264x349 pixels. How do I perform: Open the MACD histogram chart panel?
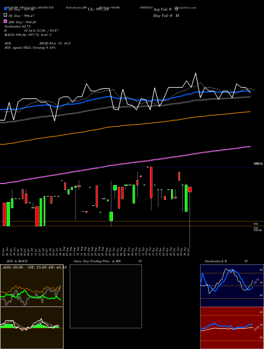[32, 328]
